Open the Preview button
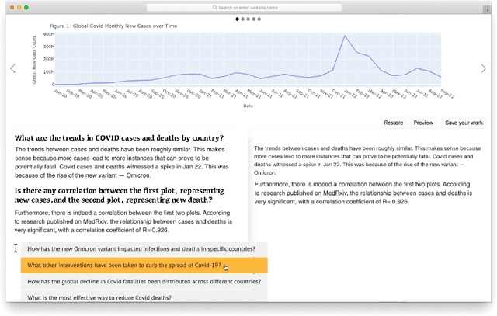 [x=423, y=123]
